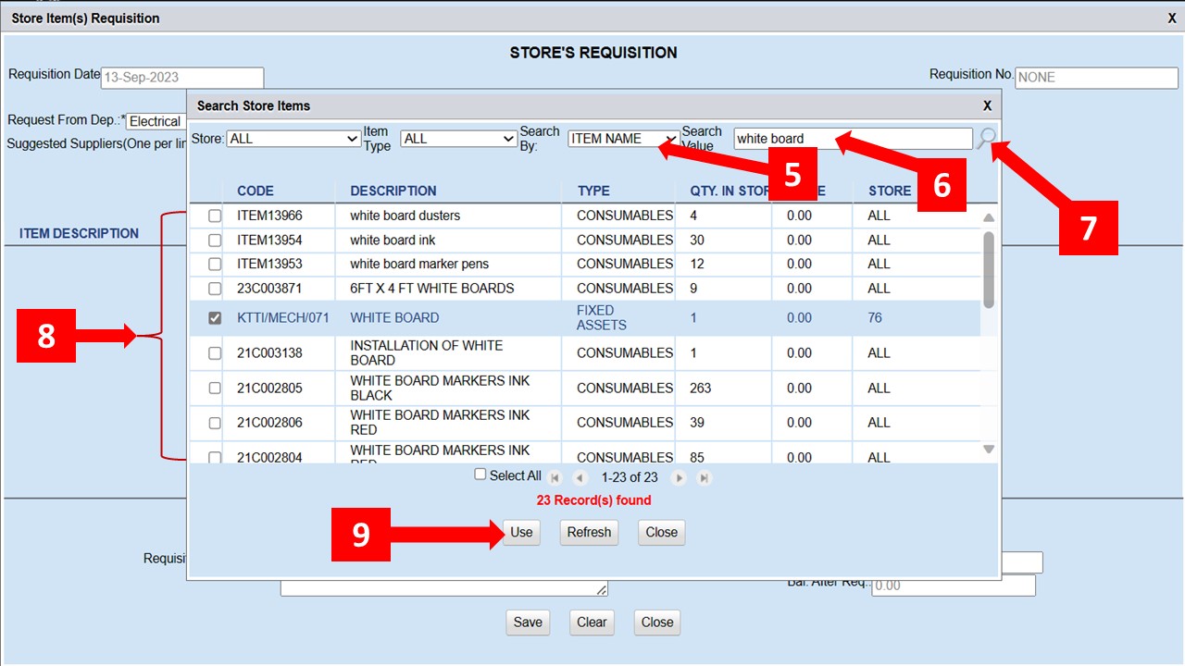
Task: Jump to last page of results
Action: click(x=705, y=478)
